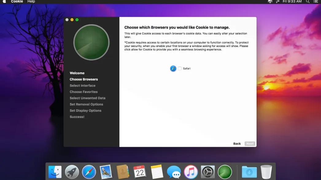The image size is (321, 180).
Task: Open iTunes from the Dock
Action: coord(191,172)
